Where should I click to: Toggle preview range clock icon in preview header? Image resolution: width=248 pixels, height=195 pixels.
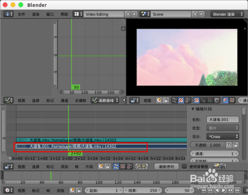coord(159,100)
